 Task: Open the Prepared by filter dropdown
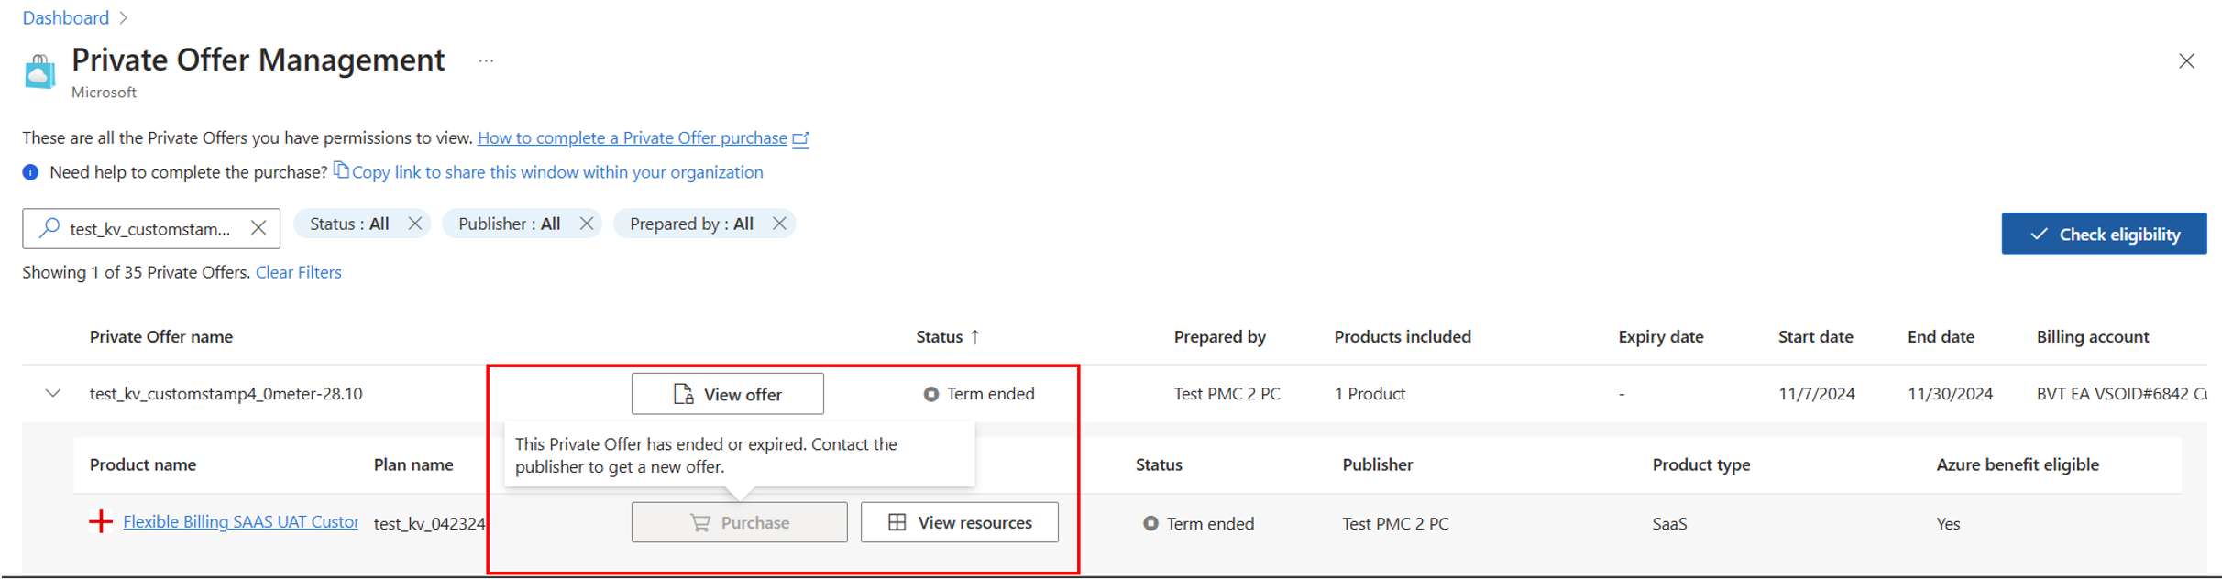coord(691,224)
